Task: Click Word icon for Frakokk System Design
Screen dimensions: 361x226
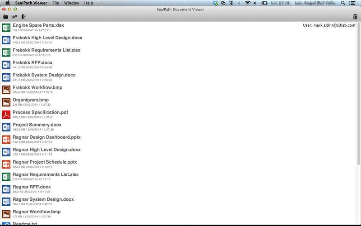Action: pos(6,77)
